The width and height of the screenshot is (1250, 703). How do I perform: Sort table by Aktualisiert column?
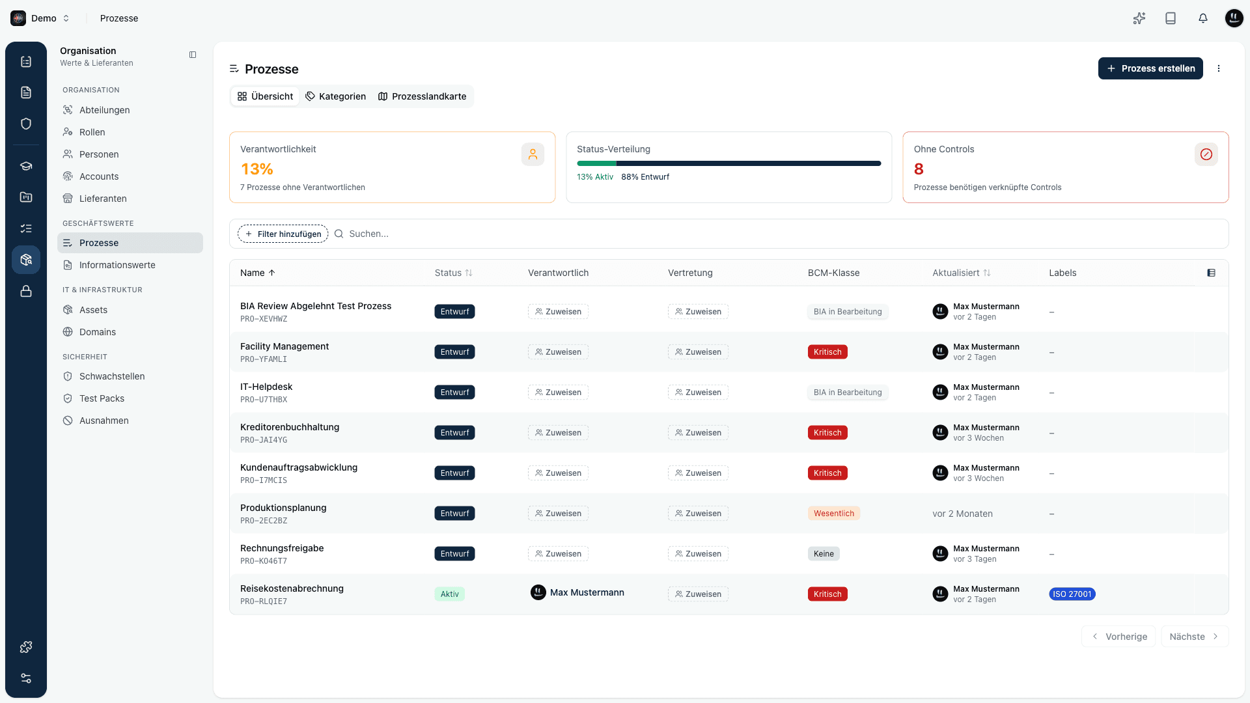click(x=962, y=273)
